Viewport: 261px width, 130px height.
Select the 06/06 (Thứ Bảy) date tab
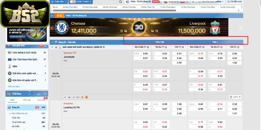[x=70, y=7]
